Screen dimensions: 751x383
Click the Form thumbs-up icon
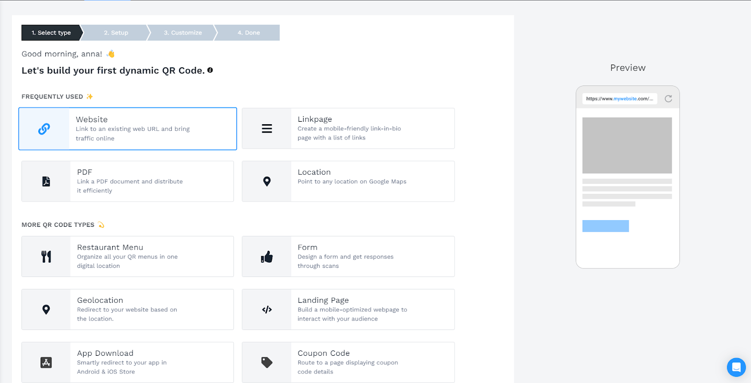[267, 256]
